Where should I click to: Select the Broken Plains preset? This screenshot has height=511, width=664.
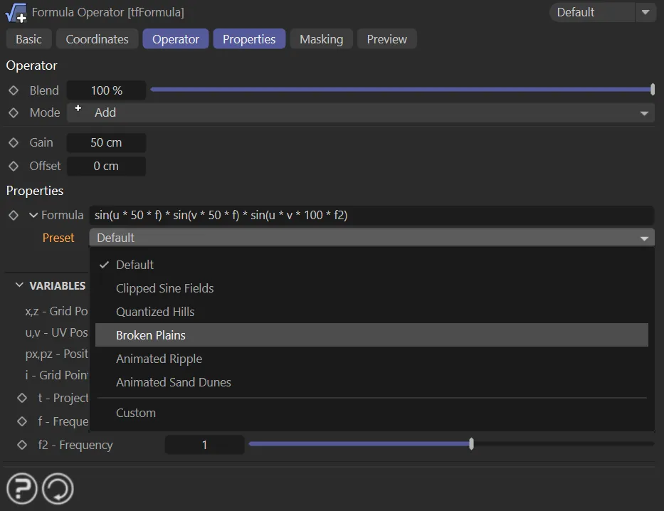pos(151,335)
